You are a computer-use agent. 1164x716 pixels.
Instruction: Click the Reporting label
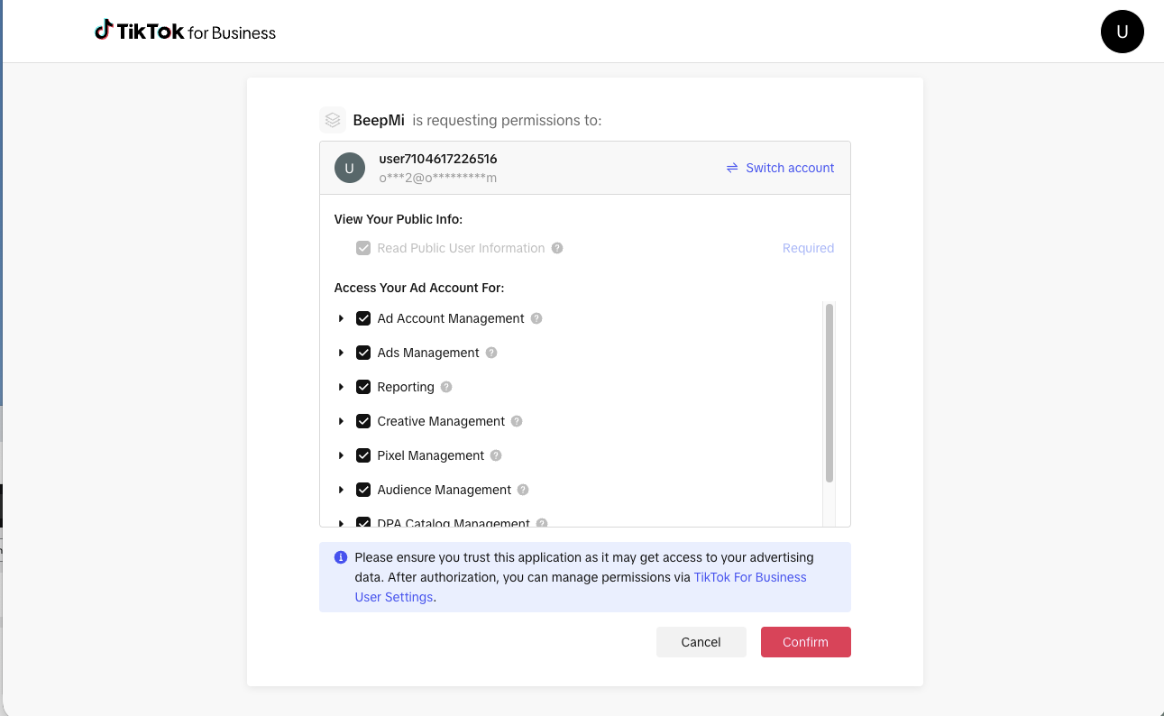[406, 387]
